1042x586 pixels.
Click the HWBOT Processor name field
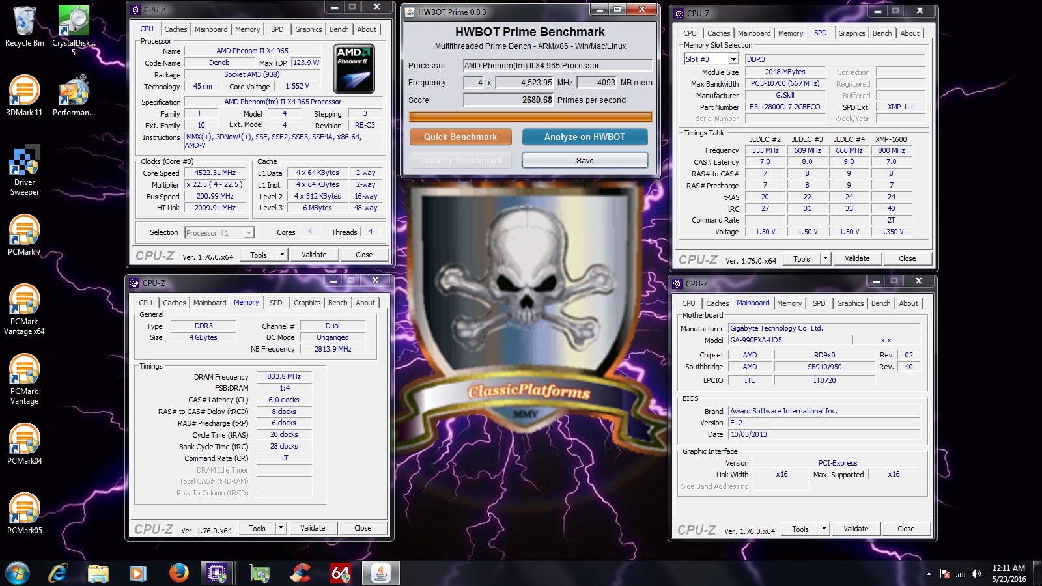click(x=557, y=65)
